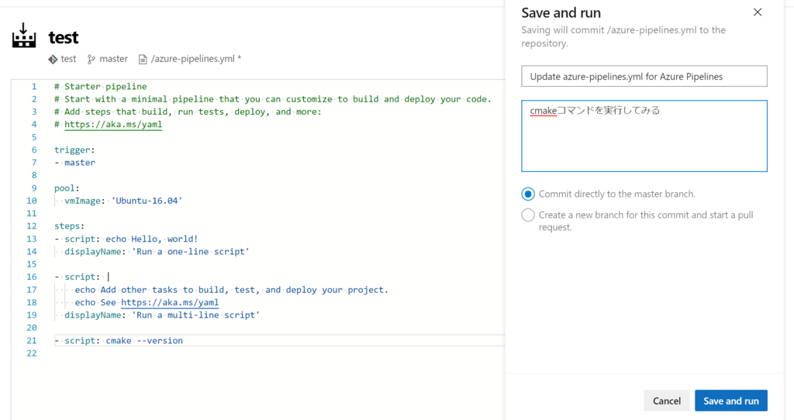
Task: Click the test pipeline title heading
Action: coord(64,37)
